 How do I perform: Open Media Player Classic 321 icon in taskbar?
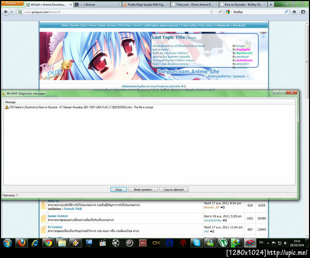pyautogui.click(x=102, y=243)
